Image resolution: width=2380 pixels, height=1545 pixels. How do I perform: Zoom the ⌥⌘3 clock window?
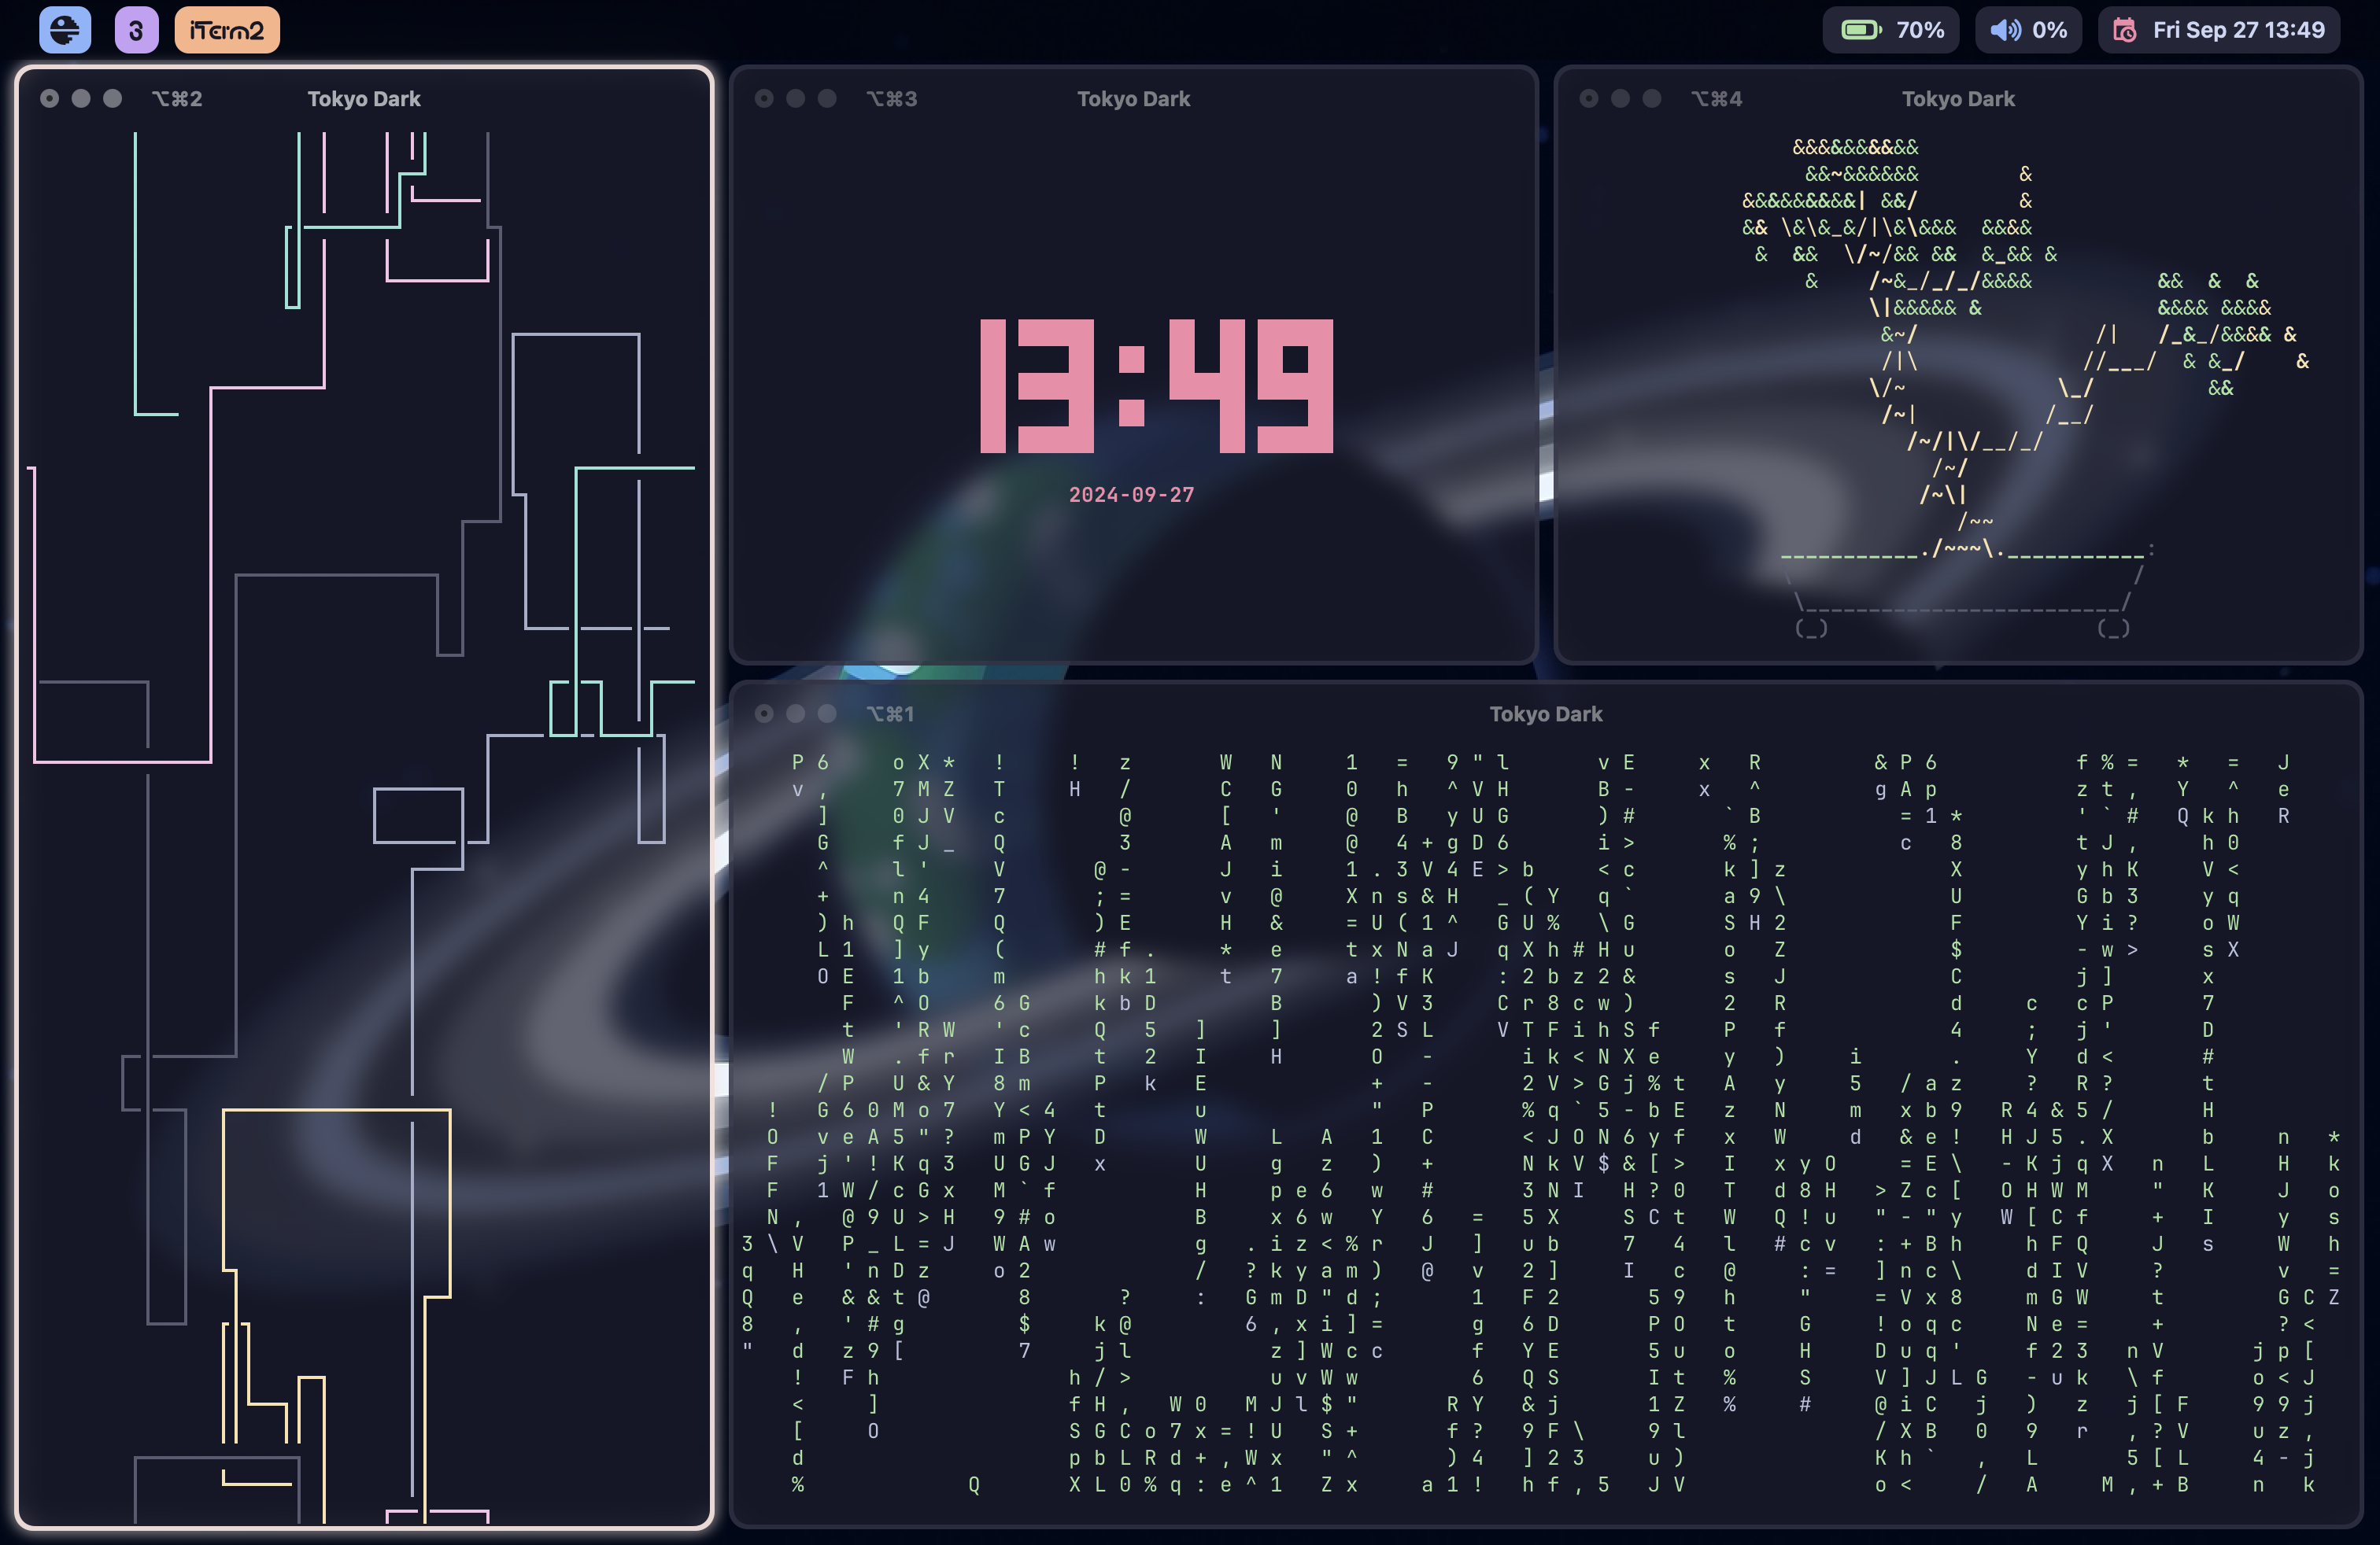point(827,98)
